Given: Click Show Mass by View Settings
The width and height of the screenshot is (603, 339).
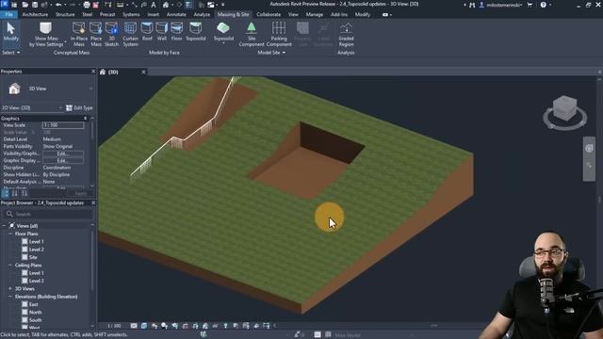Looking at the screenshot, I should point(46,34).
